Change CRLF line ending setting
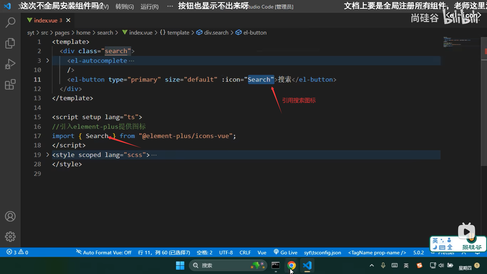Image resolution: width=487 pixels, height=274 pixels. [245, 252]
